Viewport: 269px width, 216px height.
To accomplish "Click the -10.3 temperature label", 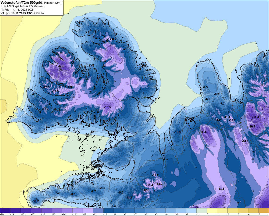I will click(177, 132).
